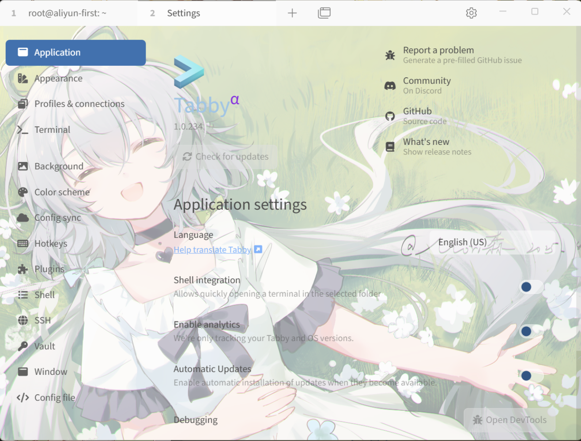This screenshot has height=441, width=581.
Task: Open the profile selector window icon in title bar
Action: (x=324, y=13)
